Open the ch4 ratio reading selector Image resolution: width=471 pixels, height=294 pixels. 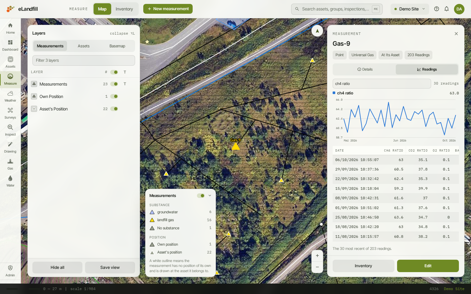[382, 84]
